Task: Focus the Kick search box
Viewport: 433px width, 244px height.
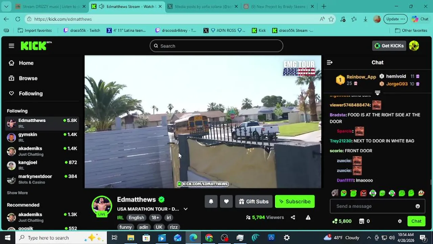Action: point(216,46)
